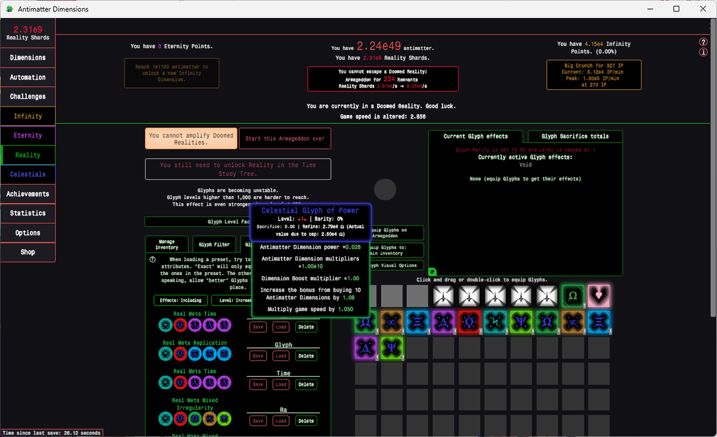Viewport: 717px width, 437px height.
Task: Load the 'Time' named preset
Action: pyautogui.click(x=281, y=384)
